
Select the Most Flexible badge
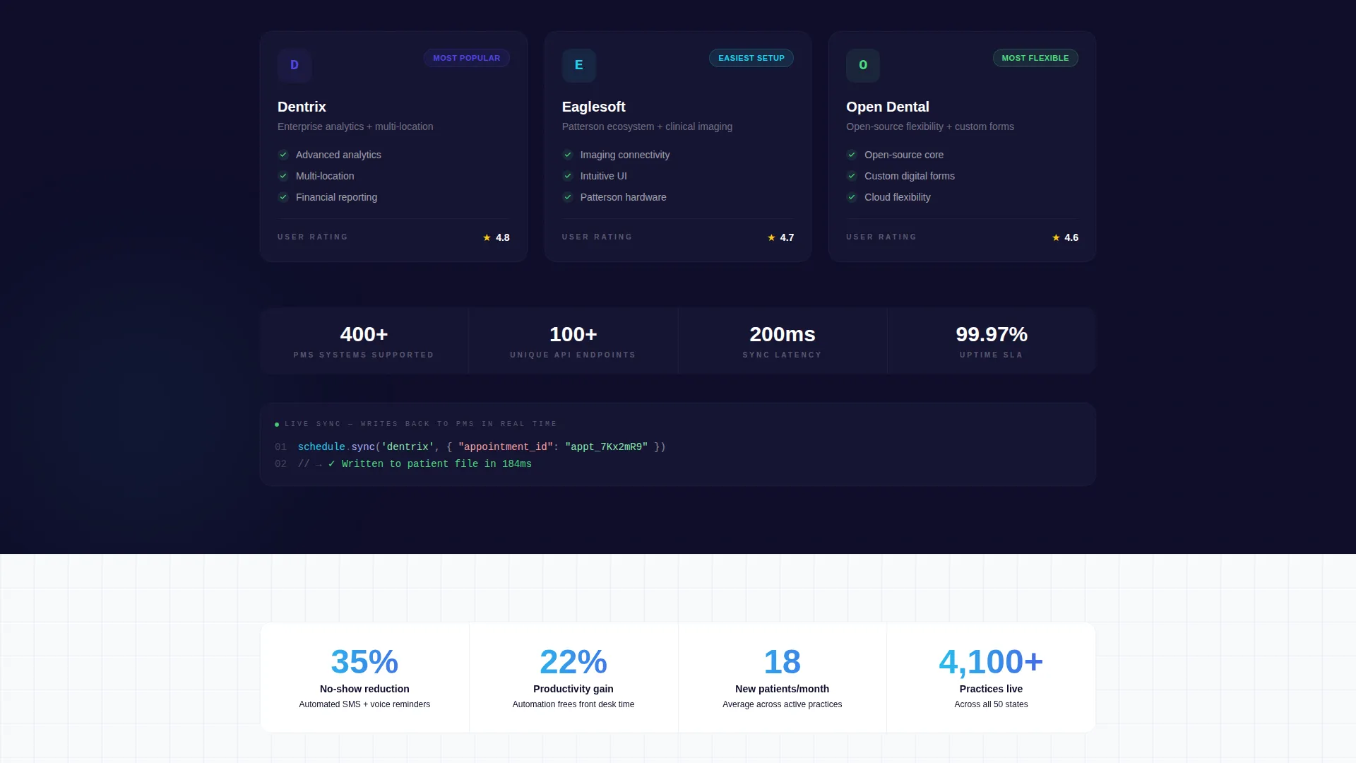tap(1035, 58)
